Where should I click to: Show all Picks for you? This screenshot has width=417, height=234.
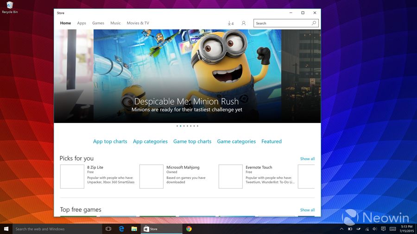click(308, 159)
